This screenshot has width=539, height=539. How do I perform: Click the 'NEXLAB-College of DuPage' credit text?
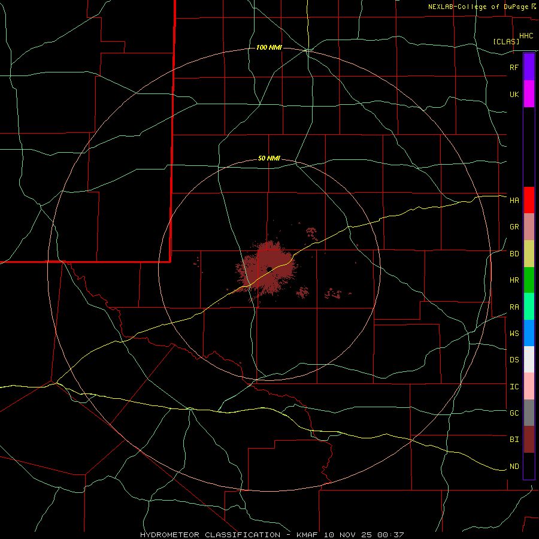coord(478,7)
